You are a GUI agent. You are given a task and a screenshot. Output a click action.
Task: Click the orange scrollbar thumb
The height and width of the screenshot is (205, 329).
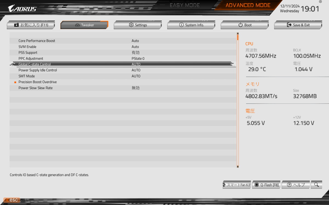[238, 38]
